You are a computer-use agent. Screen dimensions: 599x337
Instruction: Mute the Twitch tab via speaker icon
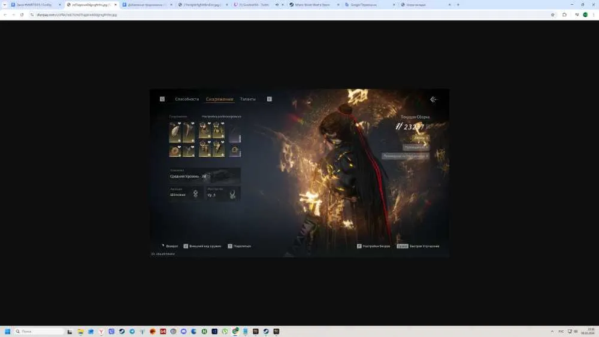click(x=277, y=5)
